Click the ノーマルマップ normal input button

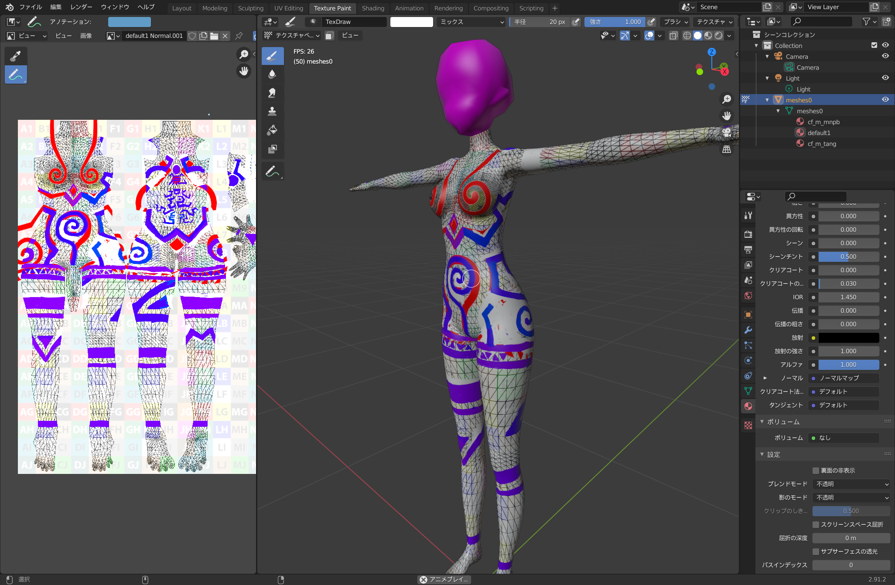[844, 378]
